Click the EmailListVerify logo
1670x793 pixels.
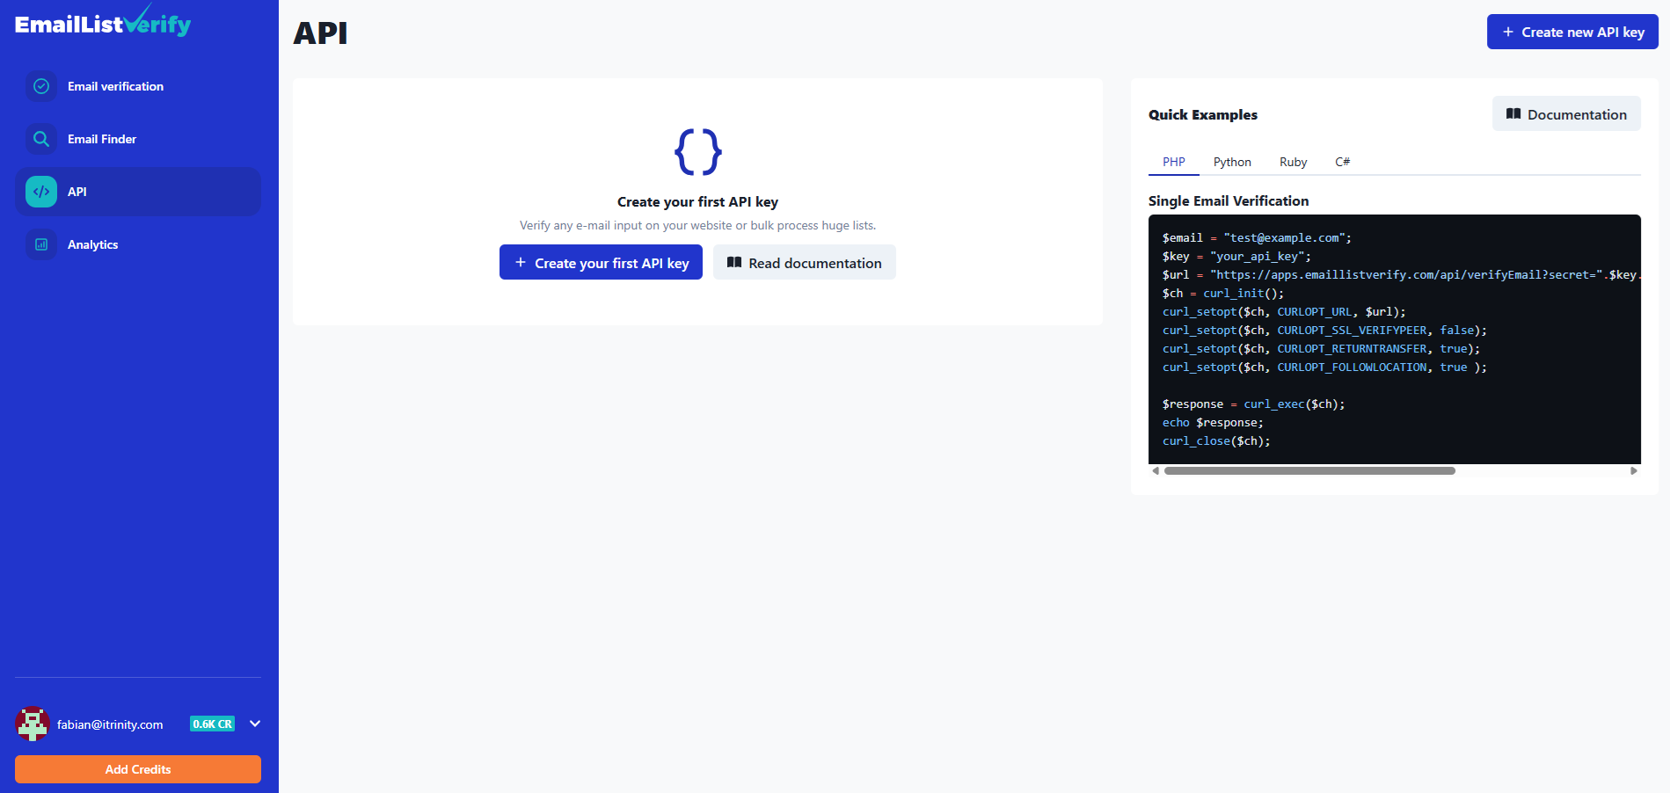click(103, 21)
